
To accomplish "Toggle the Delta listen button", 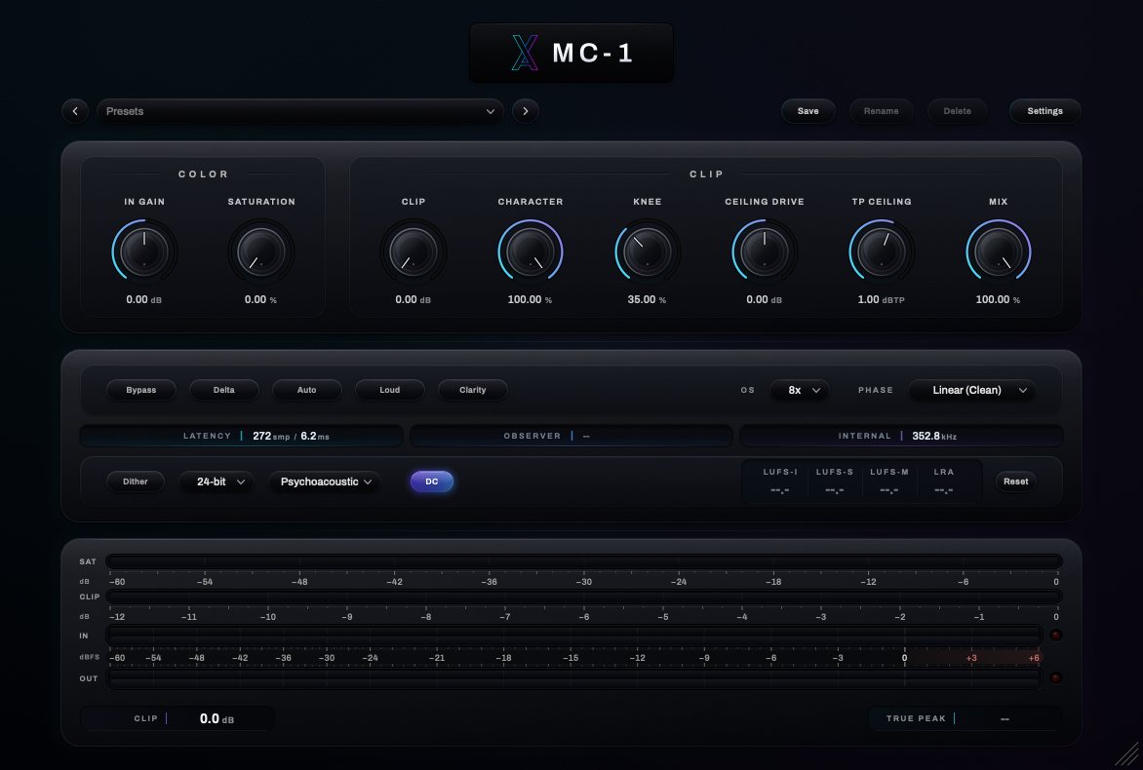I will point(223,391).
